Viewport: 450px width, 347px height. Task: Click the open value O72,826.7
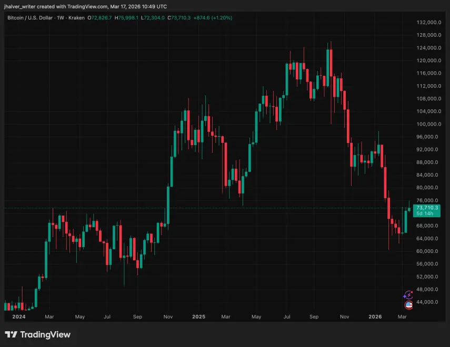[x=100, y=17]
